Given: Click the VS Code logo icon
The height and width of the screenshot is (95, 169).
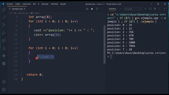Looking at the screenshot, I should 3,4.
